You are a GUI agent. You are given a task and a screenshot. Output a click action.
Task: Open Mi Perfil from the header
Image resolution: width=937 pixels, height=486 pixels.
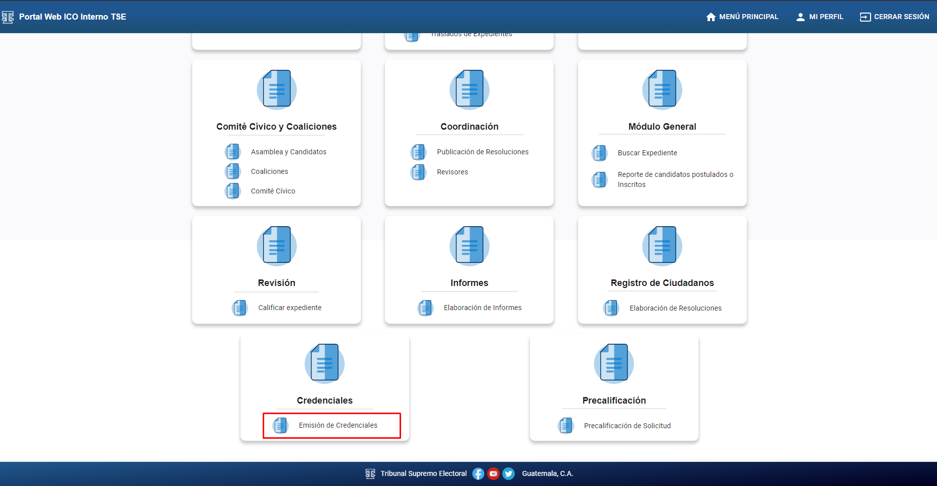[x=819, y=17]
